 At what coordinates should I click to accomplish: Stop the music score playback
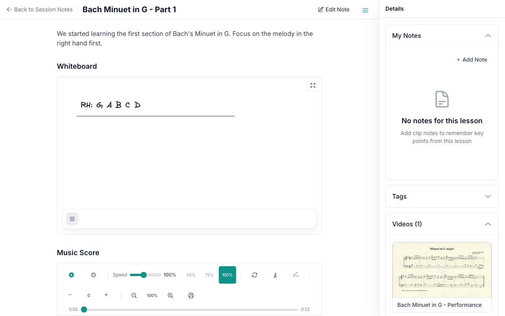click(x=94, y=275)
